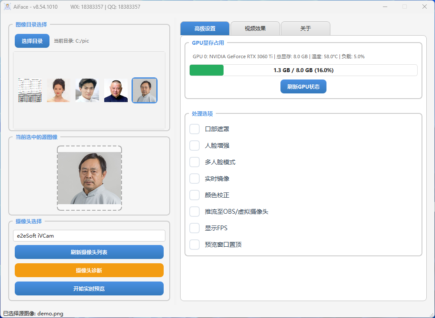
Task: Enable 口部遮罩 (mouth mask)
Action: point(194,129)
